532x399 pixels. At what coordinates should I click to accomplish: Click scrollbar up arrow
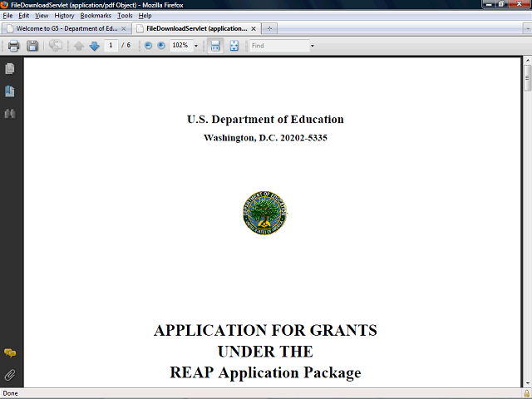click(527, 61)
